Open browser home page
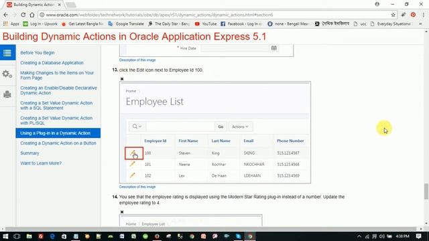 pos(32,15)
